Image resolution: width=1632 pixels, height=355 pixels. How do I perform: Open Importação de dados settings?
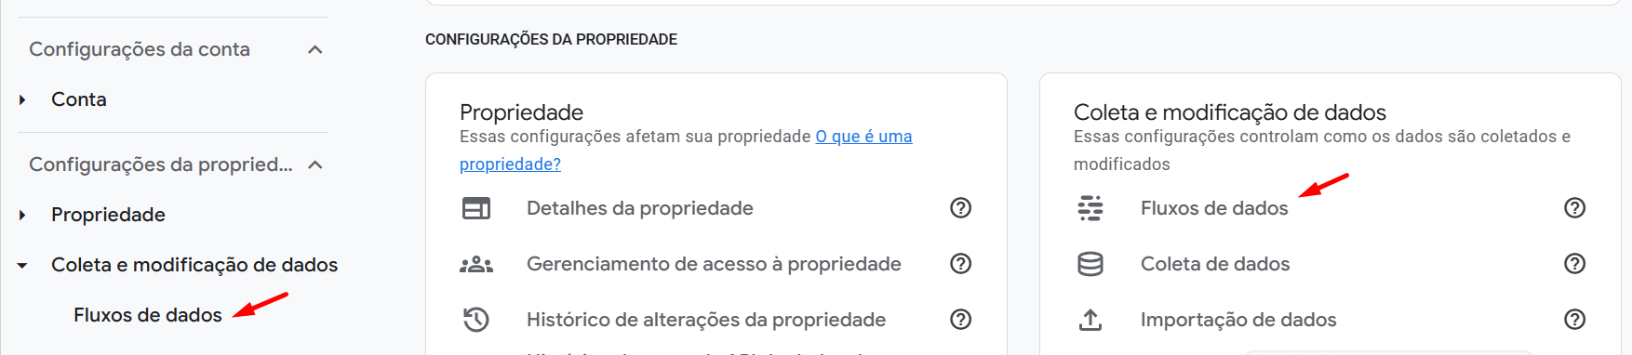tap(1238, 320)
